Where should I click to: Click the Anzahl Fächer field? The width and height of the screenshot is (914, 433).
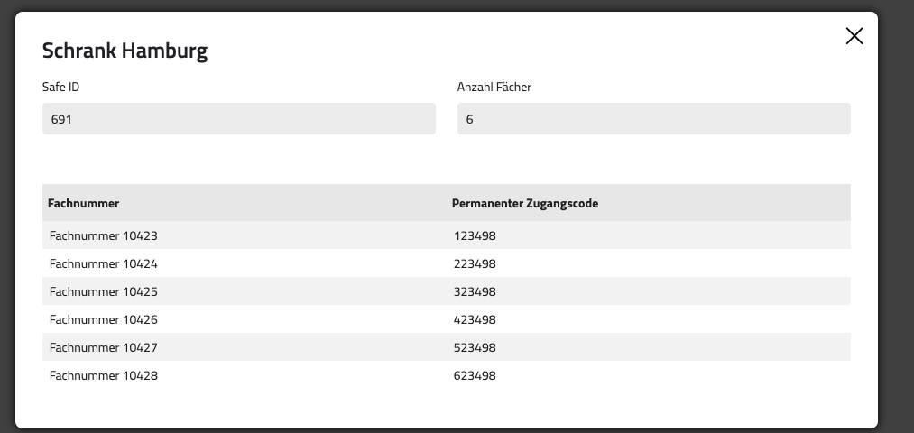(653, 118)
